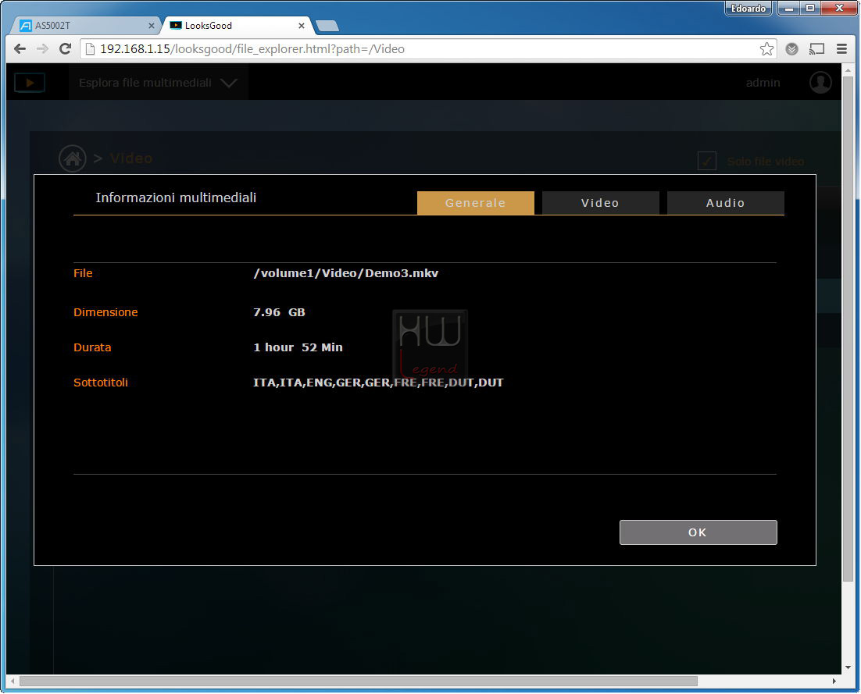
Task: Click the Informazioni multimediali title
Action: click(176, 198)
